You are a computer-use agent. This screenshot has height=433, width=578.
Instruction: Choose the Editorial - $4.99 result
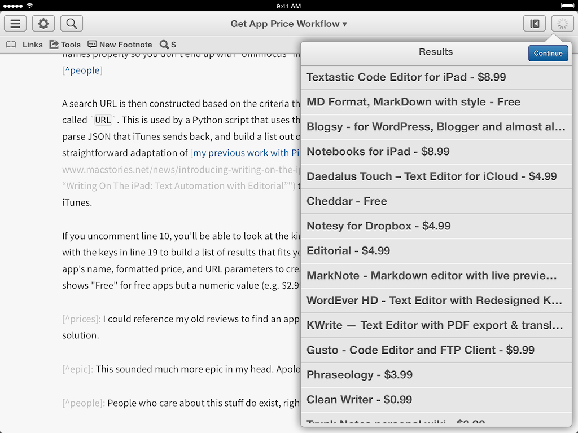pos(436,251)
